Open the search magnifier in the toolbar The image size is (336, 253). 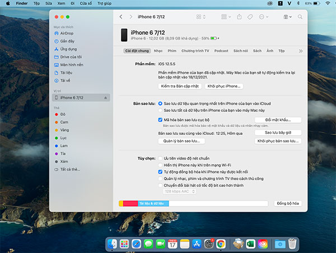coord(300,17)
